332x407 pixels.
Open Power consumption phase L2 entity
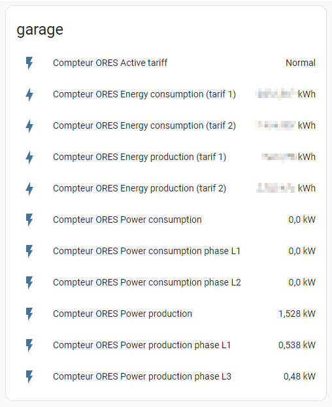point(147,282)
